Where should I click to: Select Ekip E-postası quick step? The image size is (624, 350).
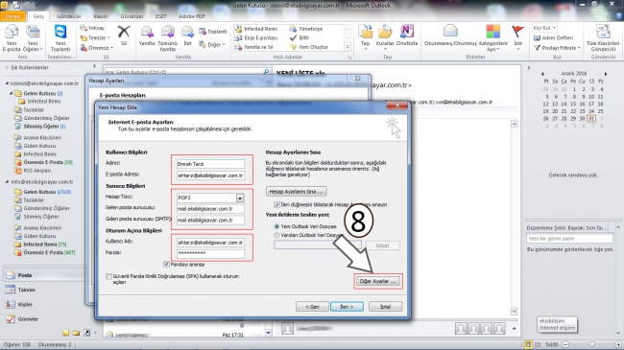click(x=256, y=37)
